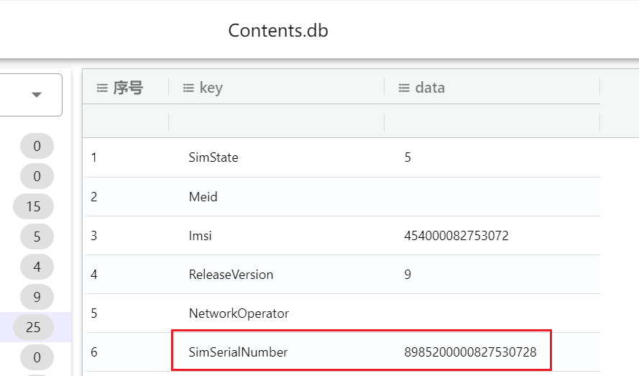
Task: Open the dropdown arrow in left panel
Action: [37, 95]
